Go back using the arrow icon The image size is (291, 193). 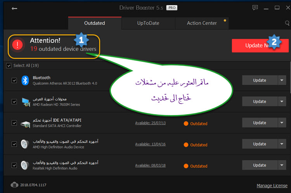(x=14, y=9)
